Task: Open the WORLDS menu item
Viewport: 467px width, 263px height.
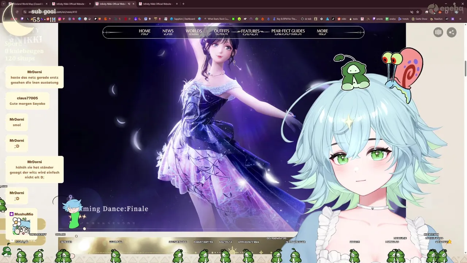Action: tap(194, 32)
